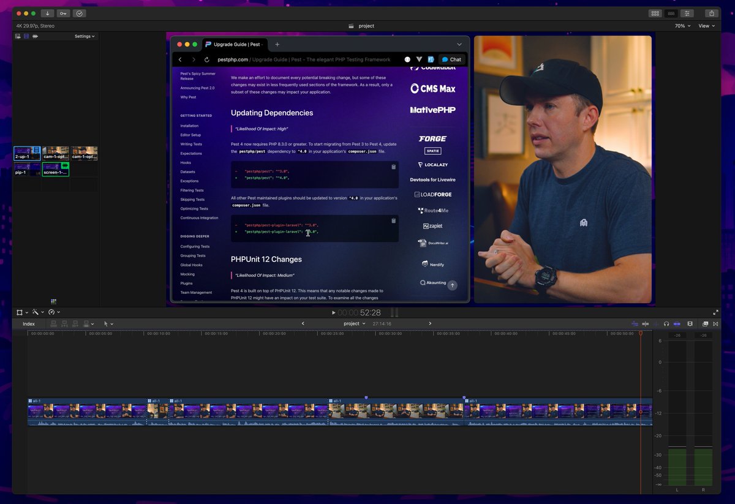Image resolution: width=735 pixels, height=504 pixels.
Task: Open the Share export icon
Action: point(711,13)
